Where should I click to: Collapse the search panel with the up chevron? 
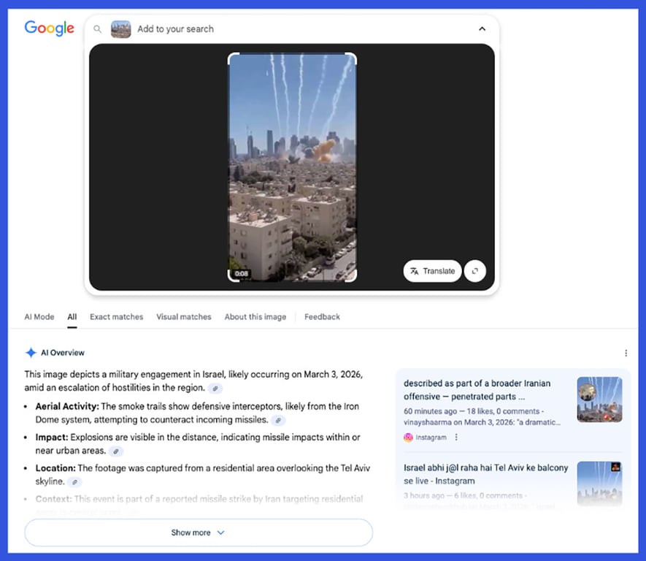tap(482, 29)
